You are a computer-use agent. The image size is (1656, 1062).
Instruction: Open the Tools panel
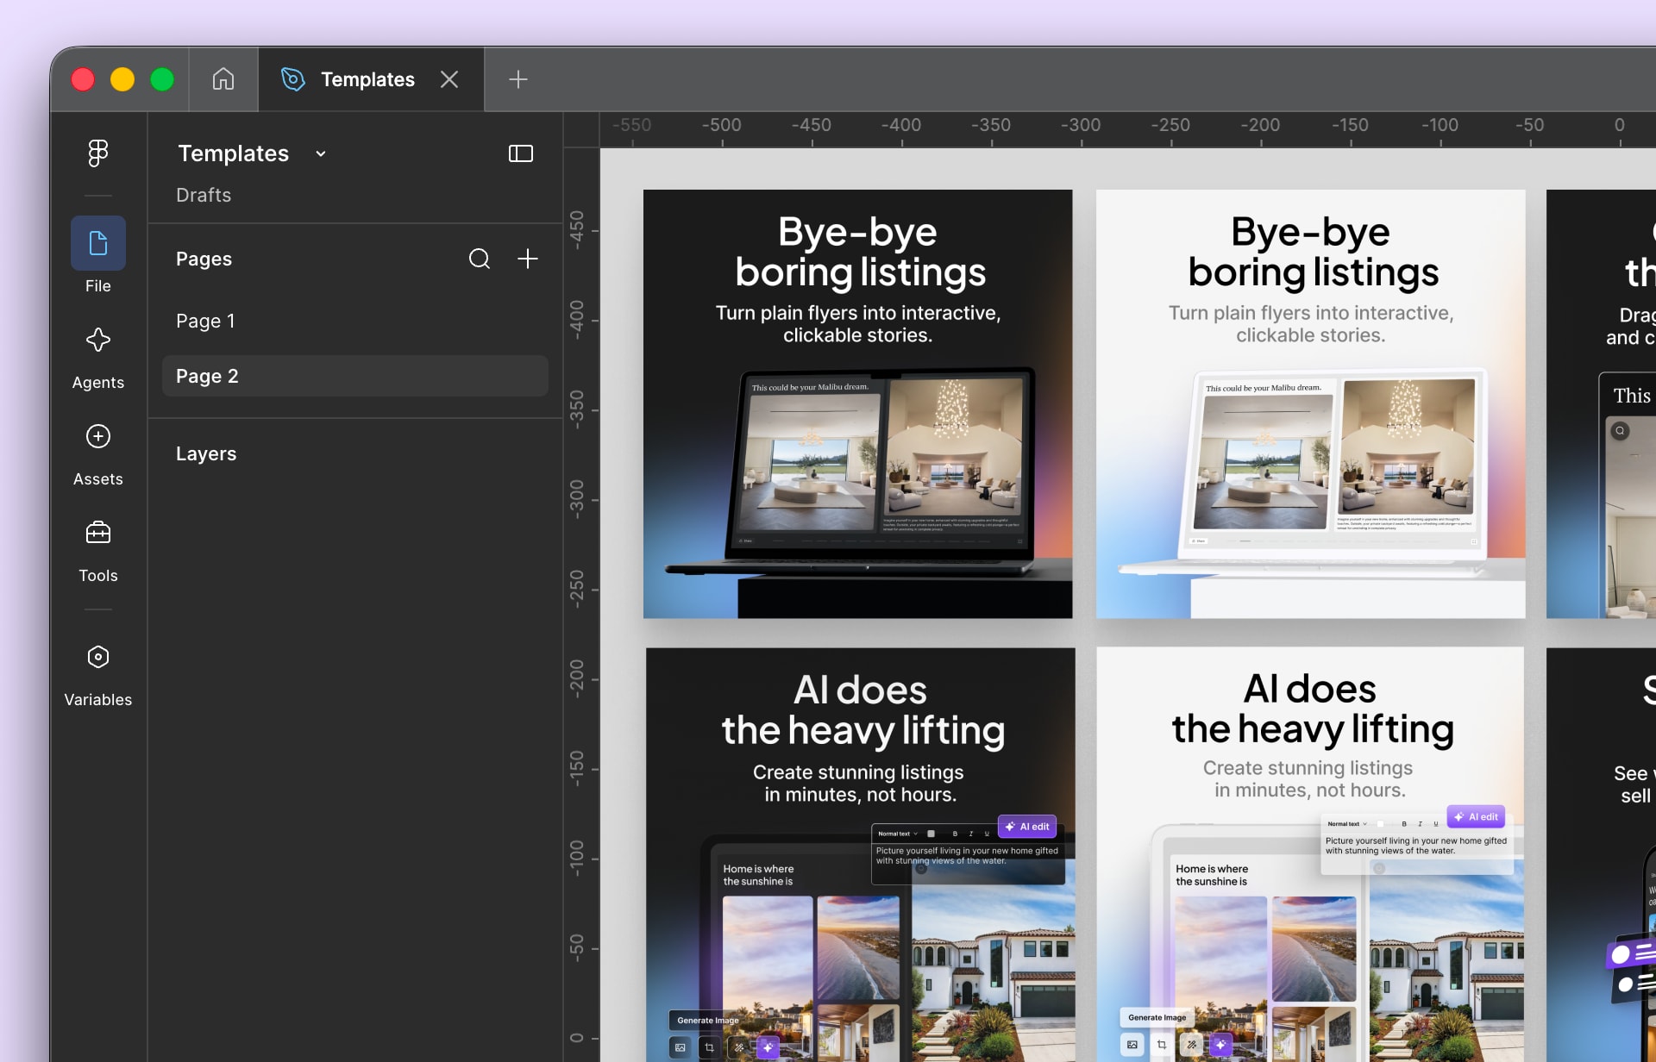tap(98, 552)
